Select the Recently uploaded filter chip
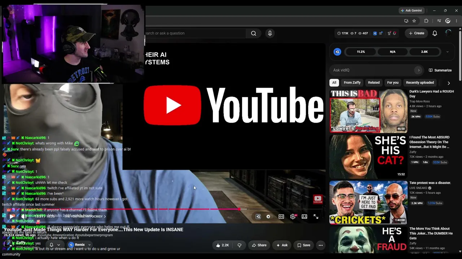This screenshot has height=259, width=462. (420, 83)
